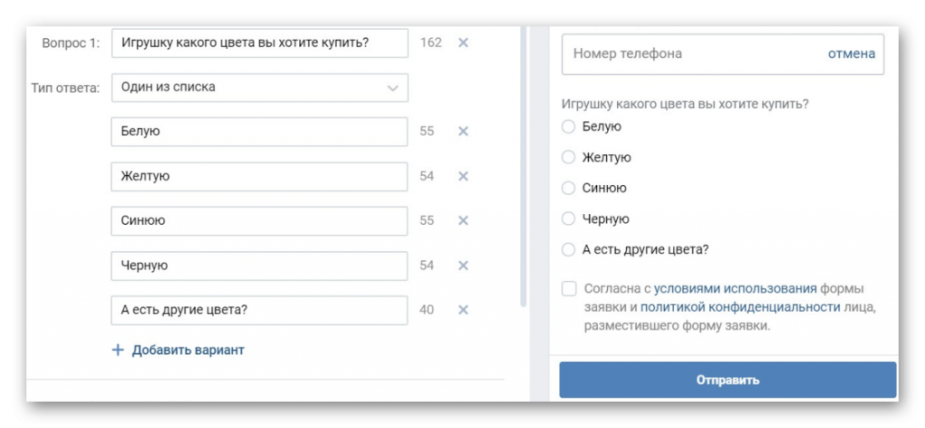Delete the 'Желтую' answer option
Screen dimensions: 925x428
pos(462,176)
